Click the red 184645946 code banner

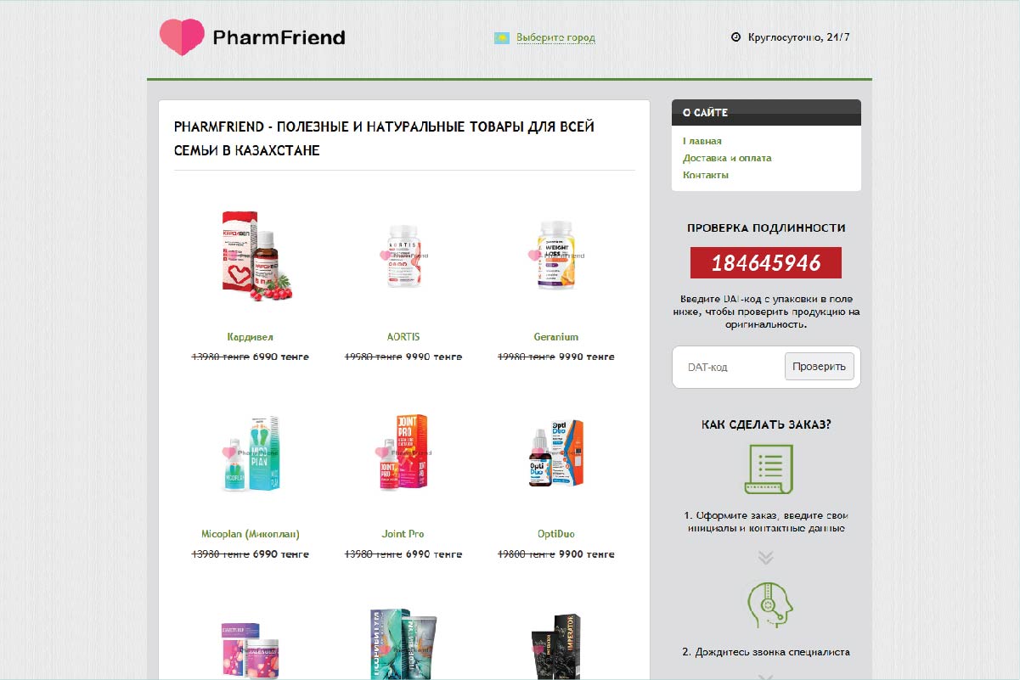(x=766, y=263)
